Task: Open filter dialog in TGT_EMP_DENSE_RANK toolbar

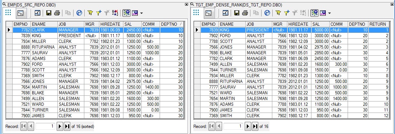Action: pos(278,13)
